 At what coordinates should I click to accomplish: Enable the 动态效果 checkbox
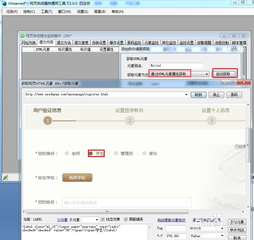(x=103, y=220)
